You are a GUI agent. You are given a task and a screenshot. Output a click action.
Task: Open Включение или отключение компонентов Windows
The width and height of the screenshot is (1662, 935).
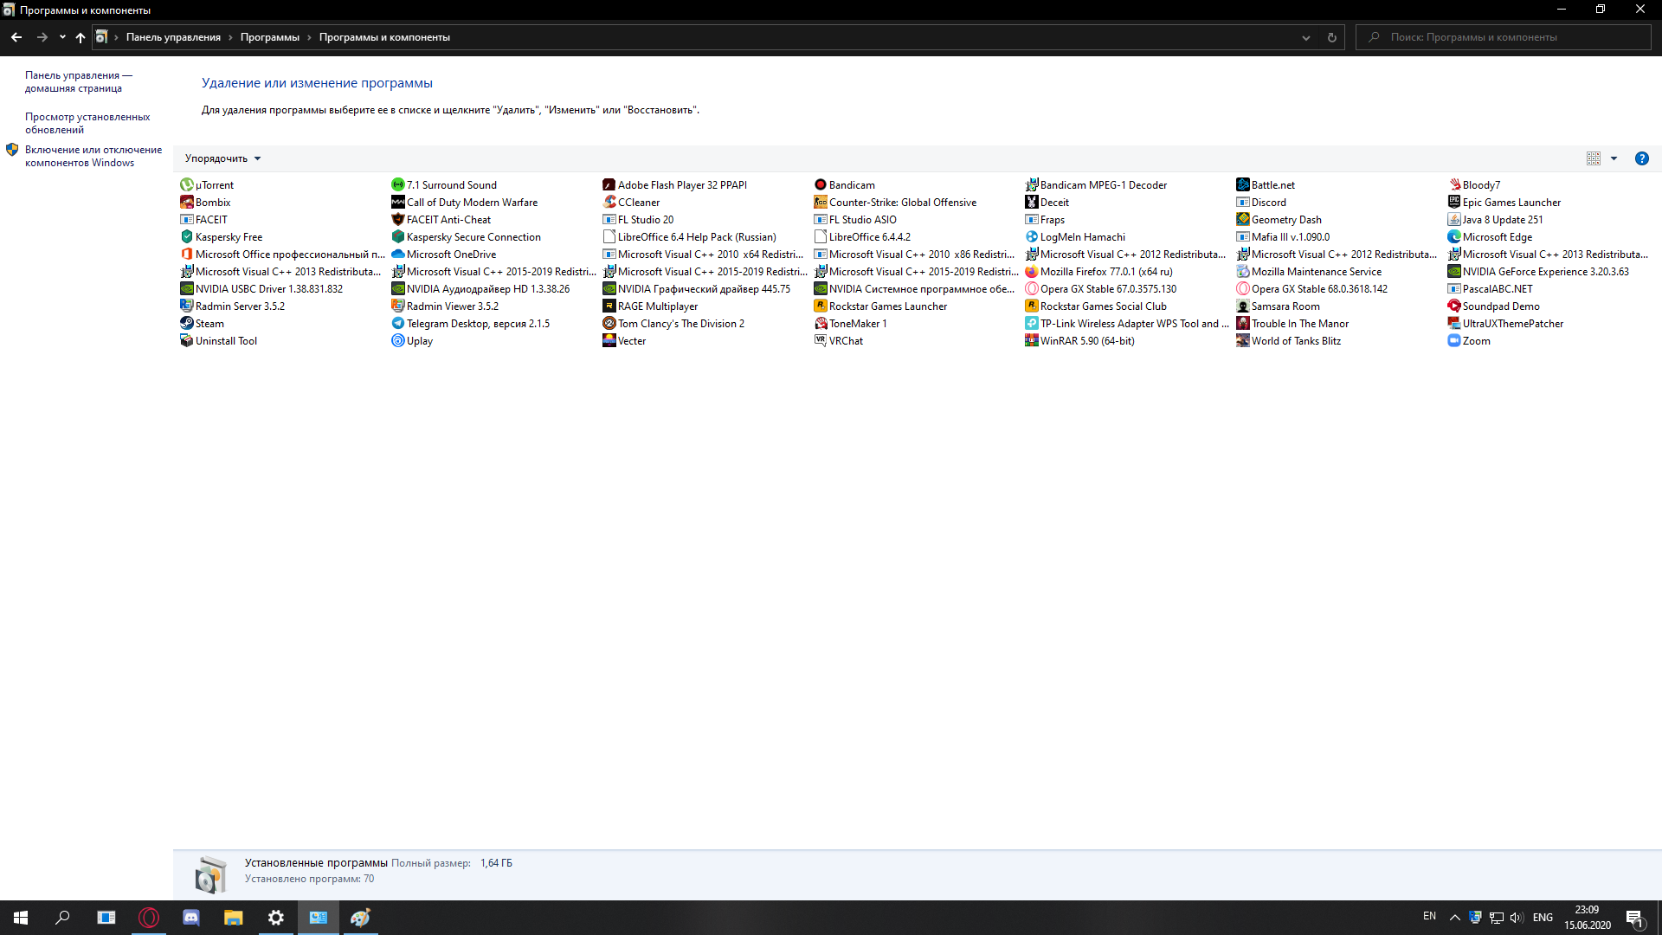(93, 156)
